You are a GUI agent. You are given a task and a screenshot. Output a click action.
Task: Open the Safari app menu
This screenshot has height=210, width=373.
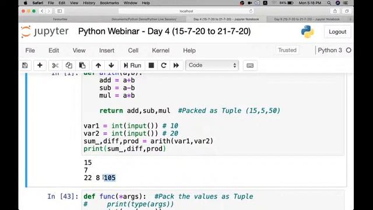click(x=37, y=3)
